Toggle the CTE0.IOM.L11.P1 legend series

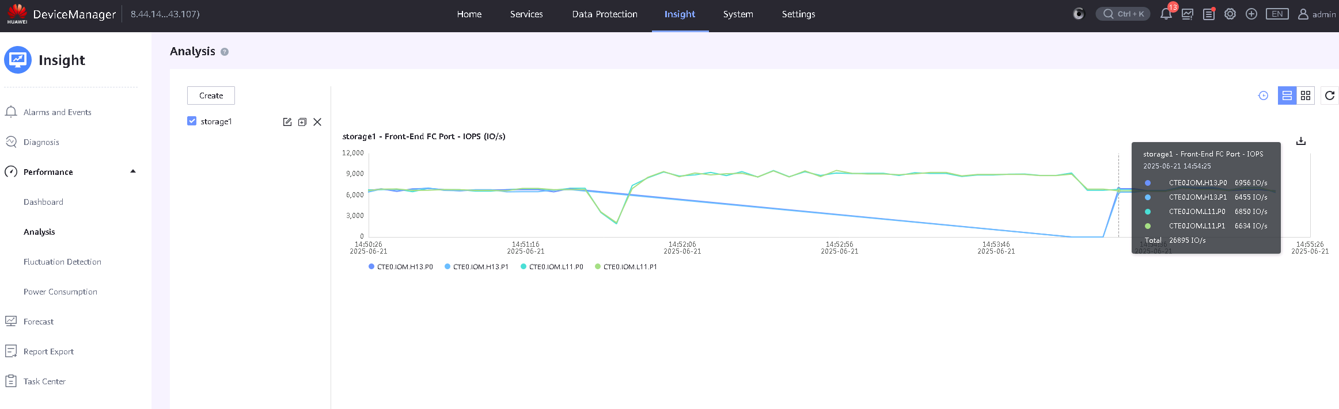tap(626, 267)
